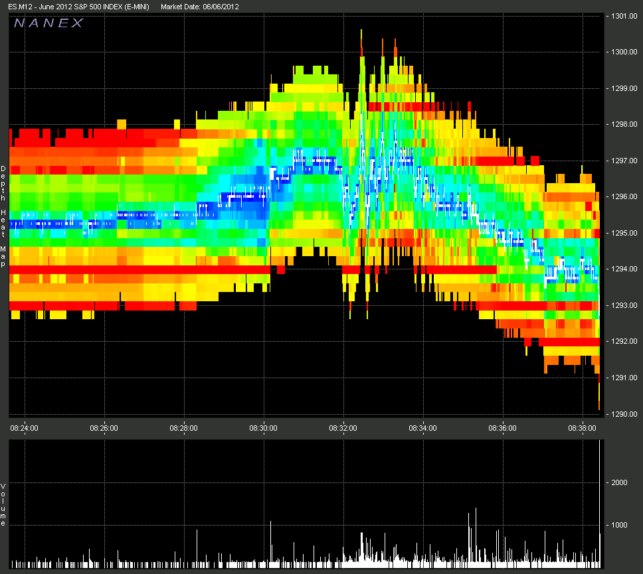Click the 1293.00 price axis label
Image resolution: width=643 pixels, height=574 pixels.
[x=624, y=305]
